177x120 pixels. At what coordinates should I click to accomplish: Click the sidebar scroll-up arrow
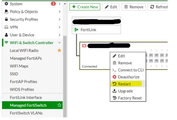pos(65,4)
